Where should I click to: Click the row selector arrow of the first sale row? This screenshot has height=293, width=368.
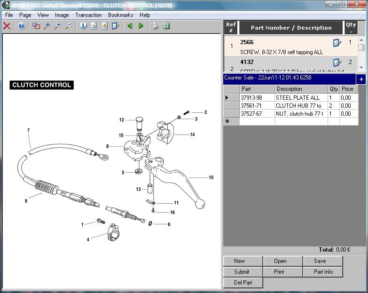[231, 98]
